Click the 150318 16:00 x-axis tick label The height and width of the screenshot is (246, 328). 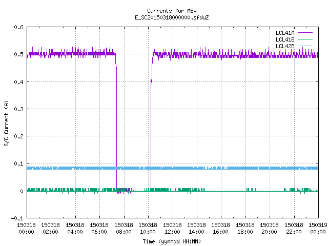pyautogui.click(x=221, y=229)
